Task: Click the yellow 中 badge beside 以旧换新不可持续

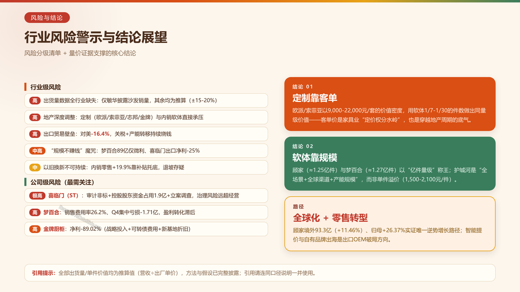Action: tap(35, 167)
